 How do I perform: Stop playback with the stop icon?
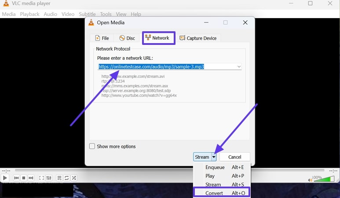(x=24, y=178)
